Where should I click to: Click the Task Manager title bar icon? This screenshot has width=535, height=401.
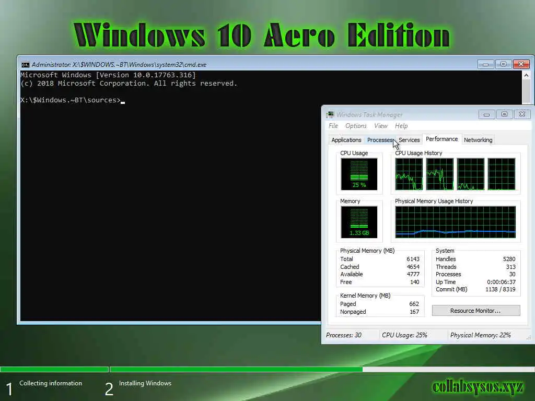[x=330, y=114]
